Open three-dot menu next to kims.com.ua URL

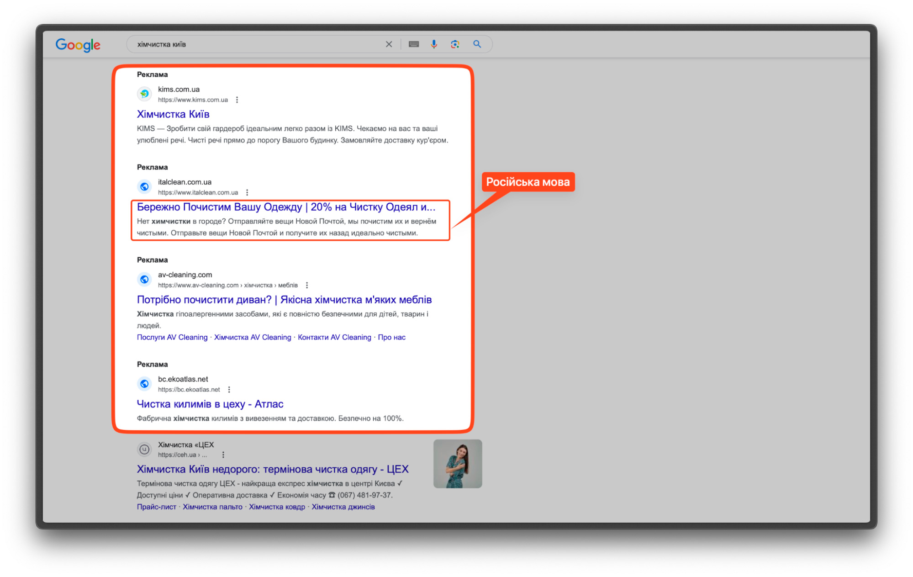coord(237,100)
